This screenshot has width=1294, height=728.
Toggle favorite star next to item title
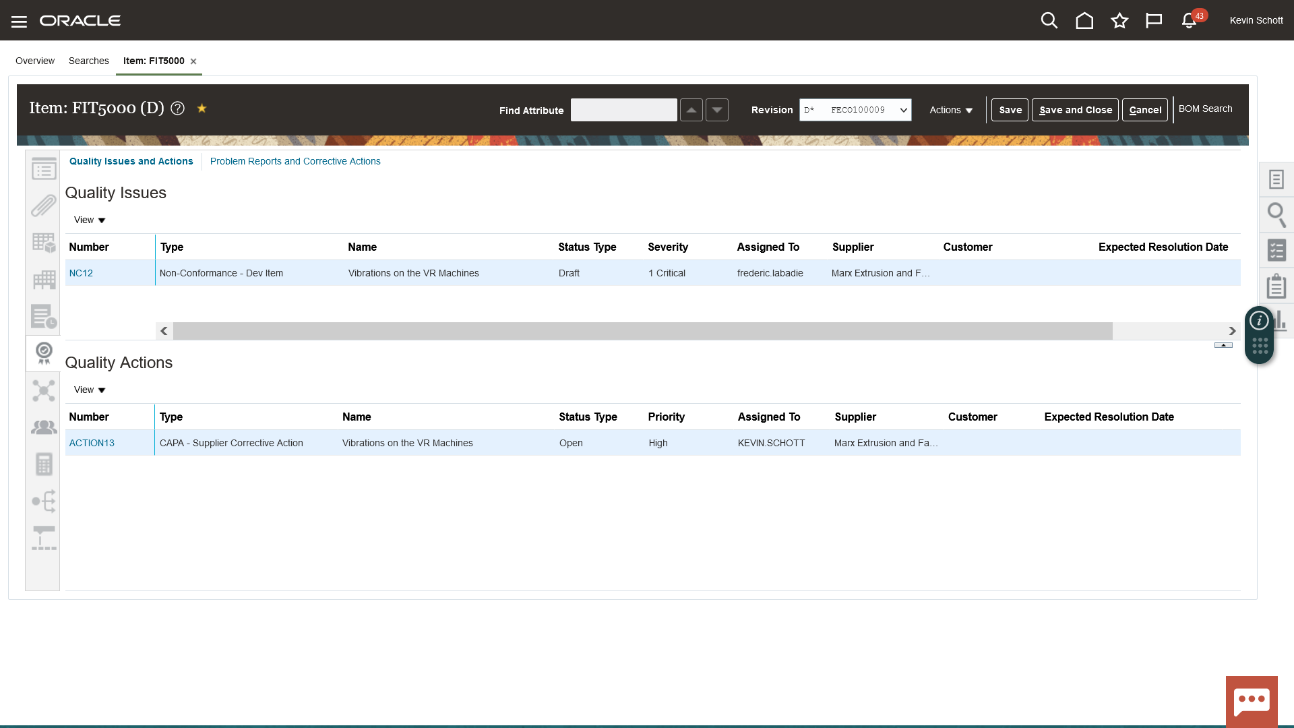202,108
